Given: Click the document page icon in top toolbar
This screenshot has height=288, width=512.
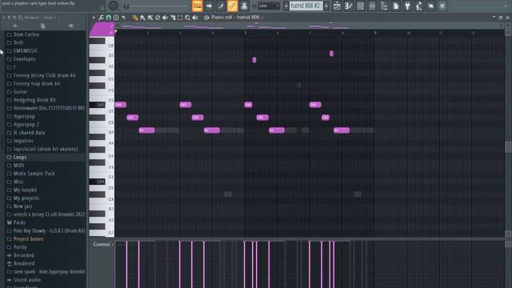Looking at the screenshot, I should tap(396, 6).
